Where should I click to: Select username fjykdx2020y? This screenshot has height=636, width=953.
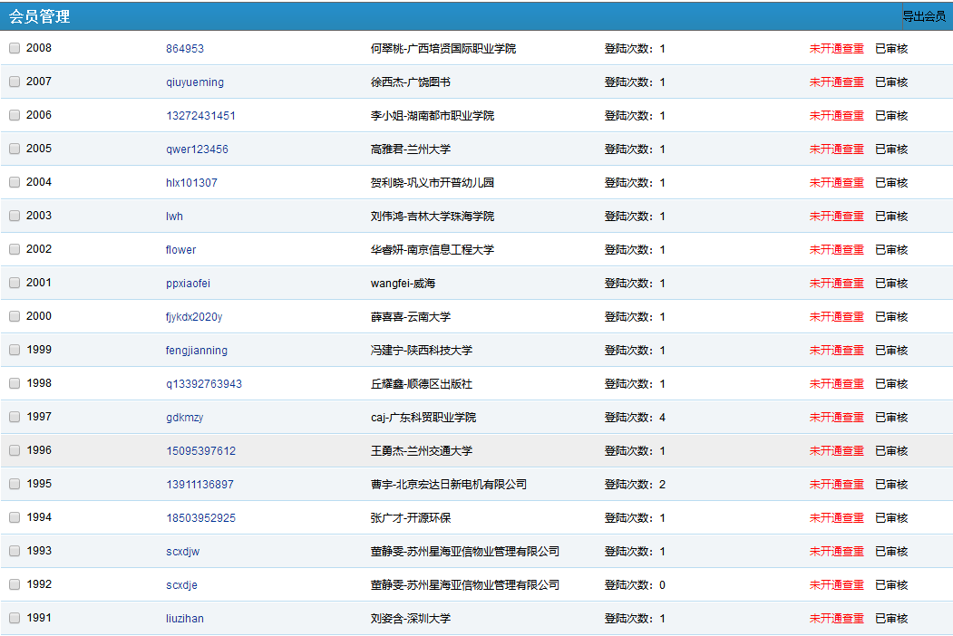(193, 317)
